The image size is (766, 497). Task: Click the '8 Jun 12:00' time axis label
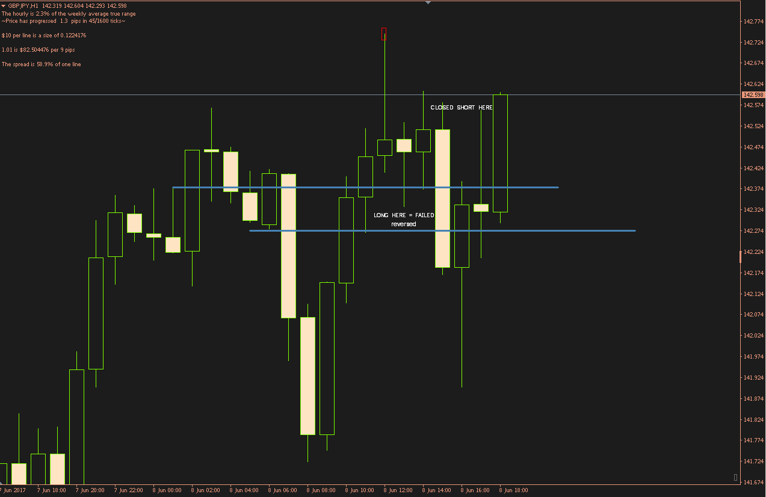tap(398, 490)
